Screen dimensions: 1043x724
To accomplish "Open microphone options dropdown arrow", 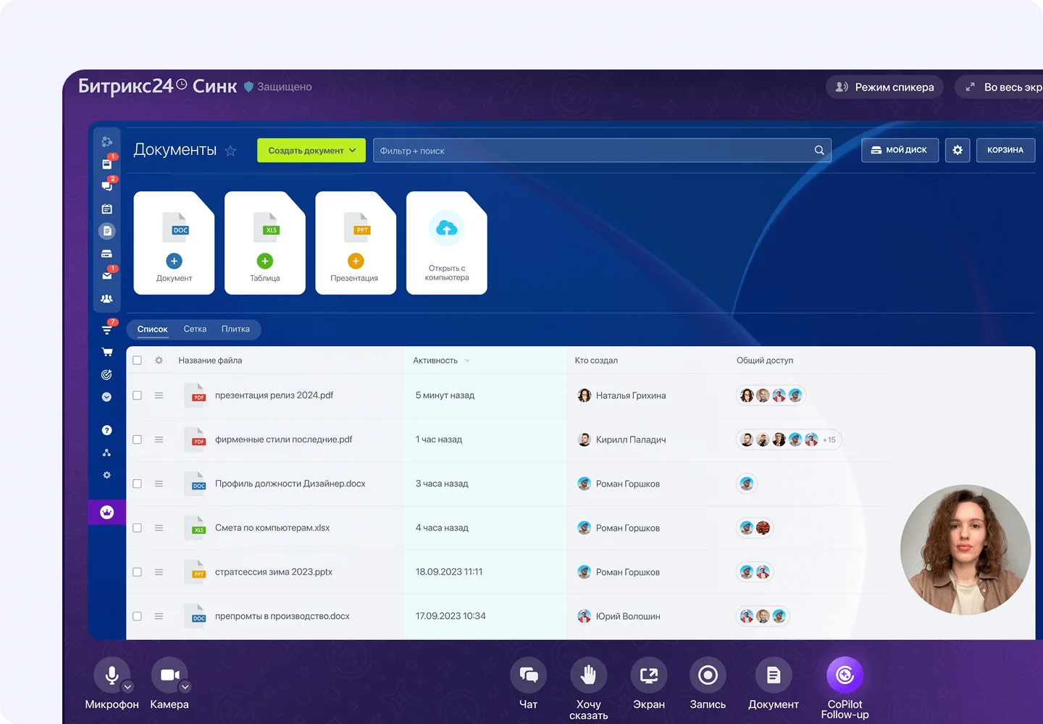I will (127, 687).
